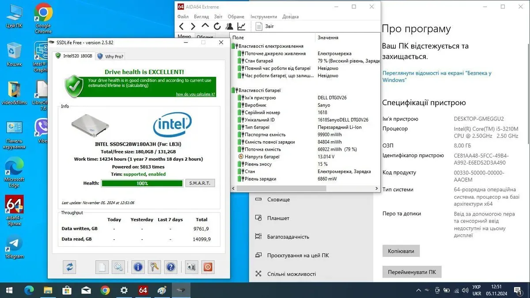The height and width of the screenshot is (298, 530).
Task: Click the blue info icon in SSDLife
Action: (x=138, y=267)
